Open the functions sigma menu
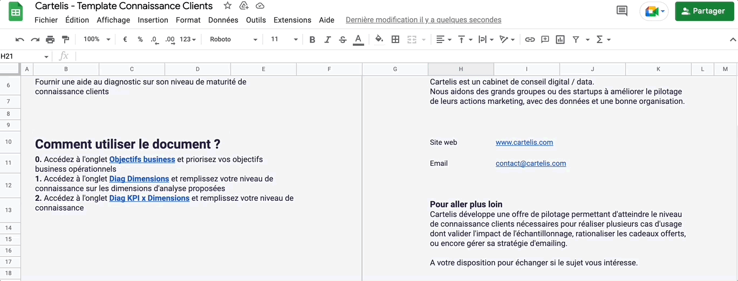 (x=603, y=39)
